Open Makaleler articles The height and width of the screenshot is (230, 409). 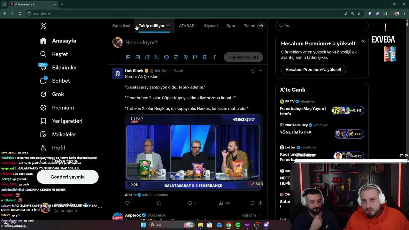(x=58, y=134)
